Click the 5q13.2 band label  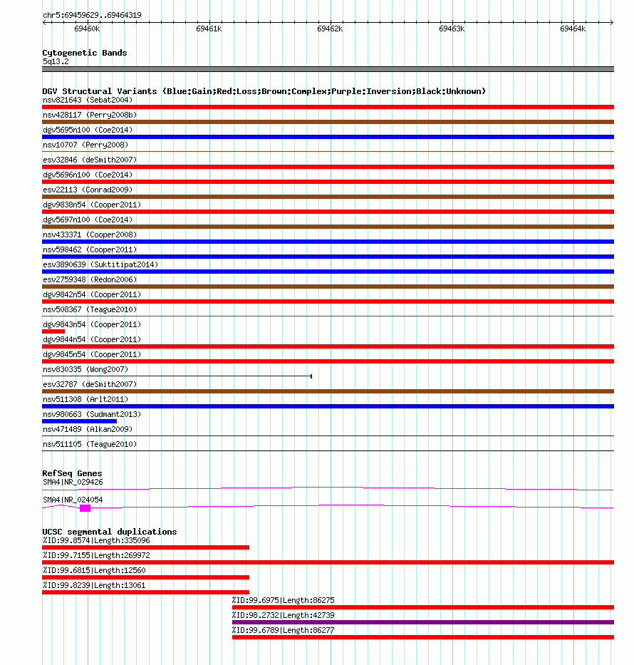point(56,61)
